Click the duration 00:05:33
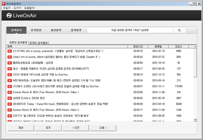 pos(138,51)
